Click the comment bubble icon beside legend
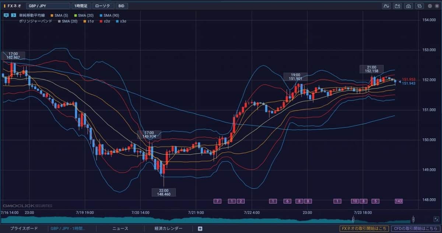442x233 pixels. point(6,15)
